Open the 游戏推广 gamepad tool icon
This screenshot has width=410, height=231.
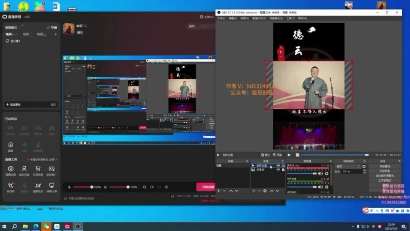[x=51, y=169]
